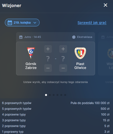Click the calendar icon in kolejka selector

coord(10,23)
